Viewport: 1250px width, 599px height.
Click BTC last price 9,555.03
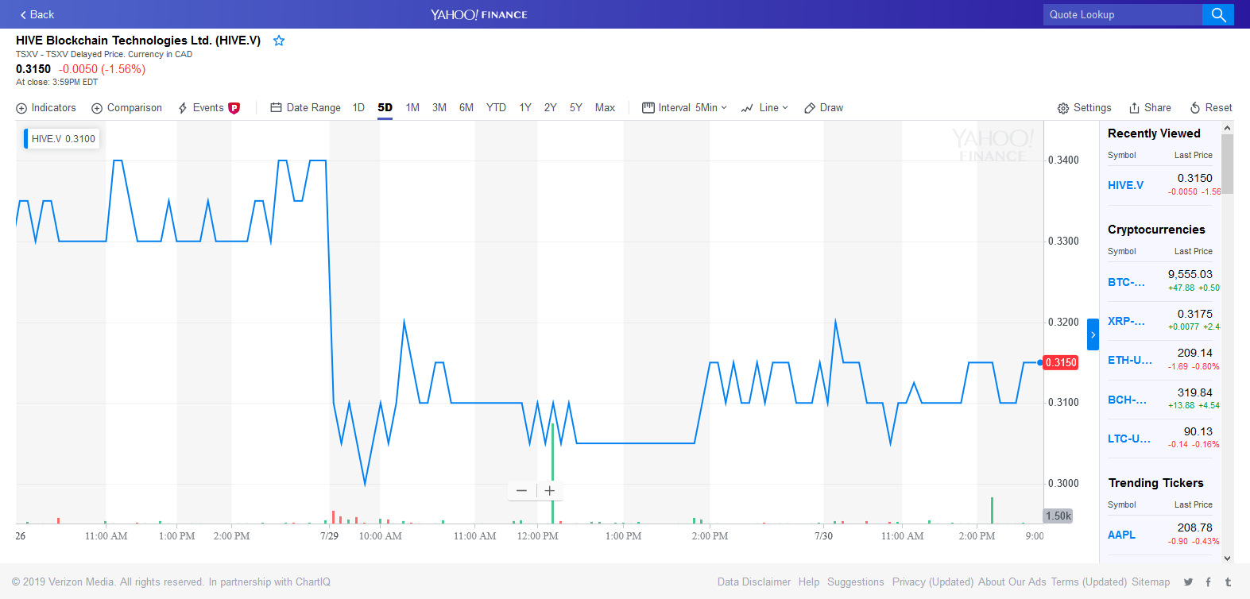1190,274
